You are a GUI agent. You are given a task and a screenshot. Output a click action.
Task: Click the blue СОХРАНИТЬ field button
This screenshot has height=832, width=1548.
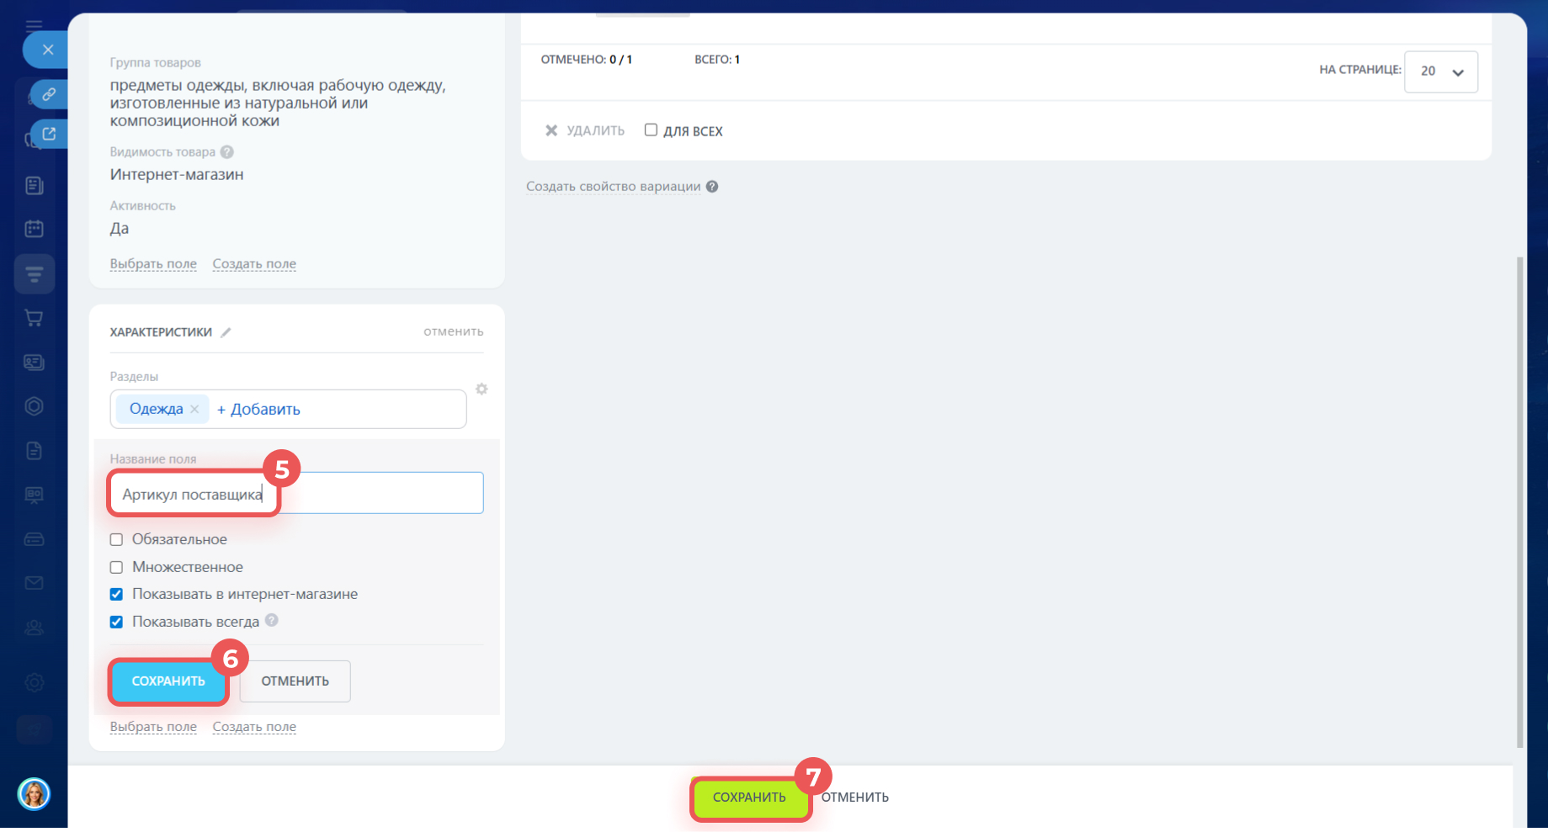[168, 681]
